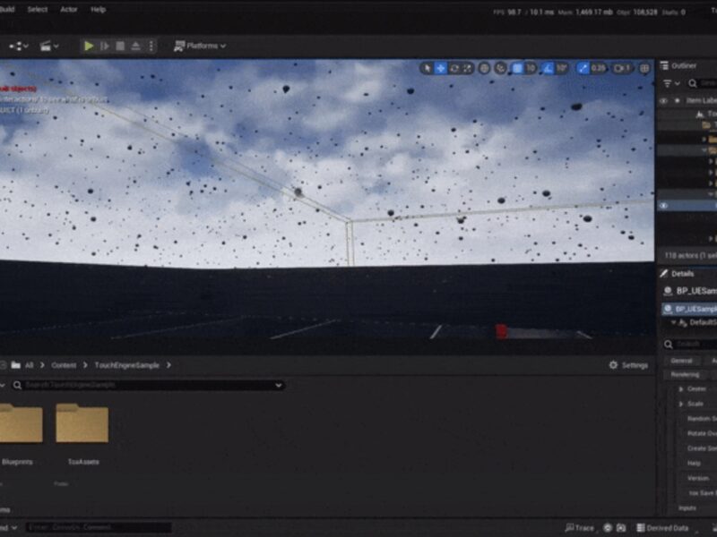
Task: Expand the Center property
Action: tap(681, 389)
